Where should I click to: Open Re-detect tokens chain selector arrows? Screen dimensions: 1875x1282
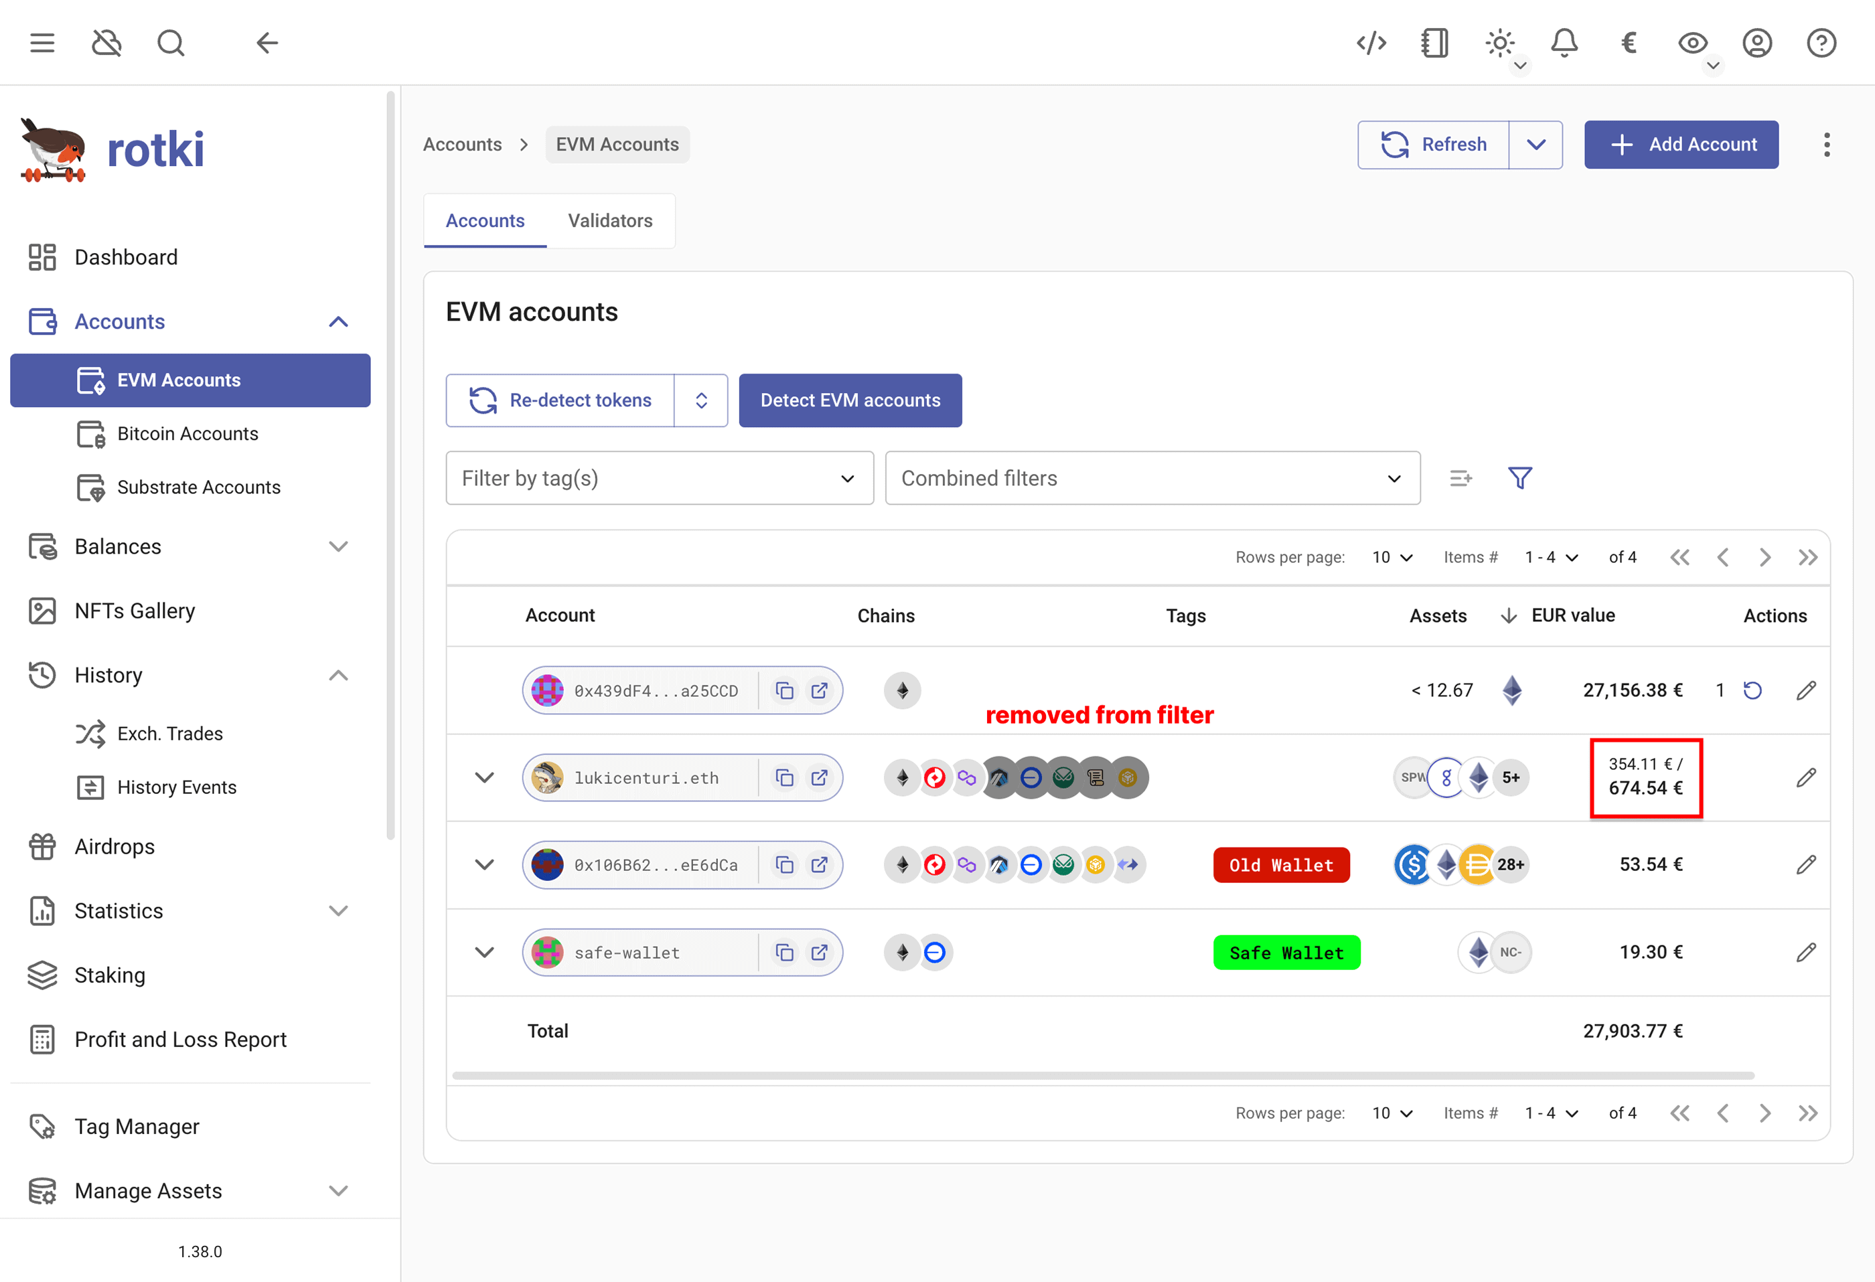pyautogui.click(x=701, y=400)
